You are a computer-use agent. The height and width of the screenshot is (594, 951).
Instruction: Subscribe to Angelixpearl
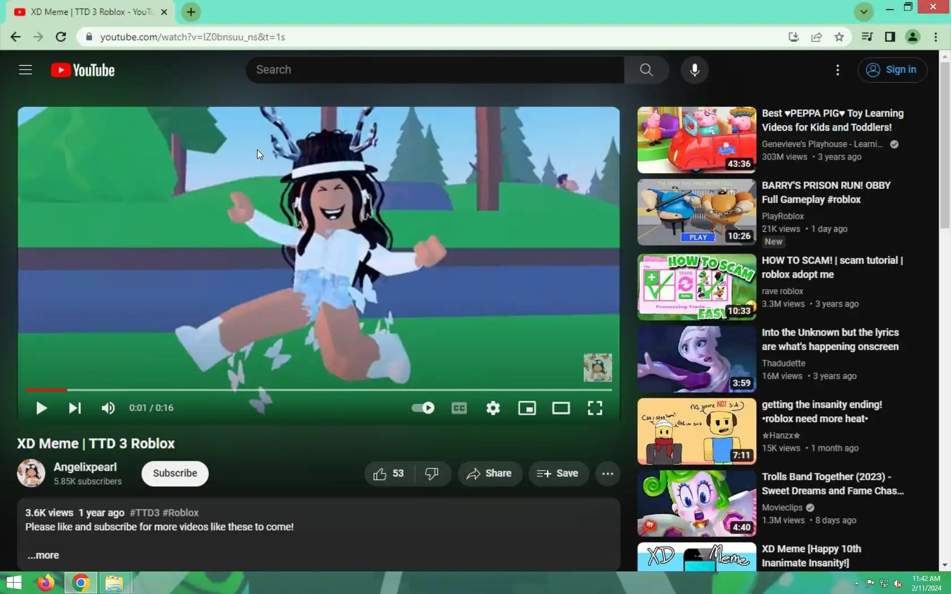(x=175, y=474)
